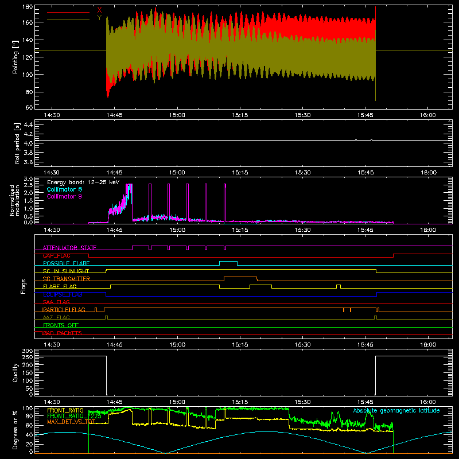Select the 250 tick on Quality axis

28,357
